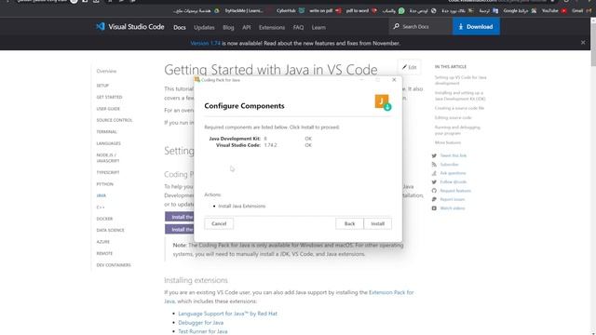Click the Coding Pack for Java titlebar icon
The height and width of the screenshot is (335, 596).
(x=196, y=80)
